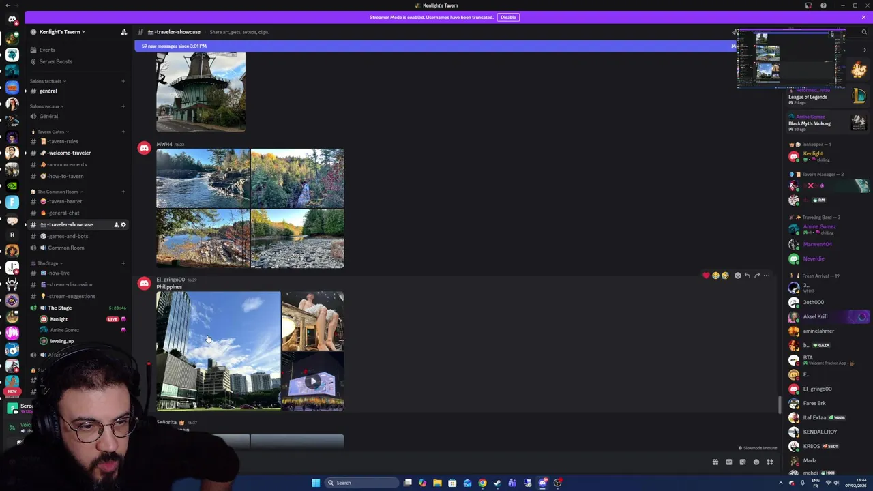Open the GIF picker
This screenshot has width=873, height=491.
click(729, 462)
